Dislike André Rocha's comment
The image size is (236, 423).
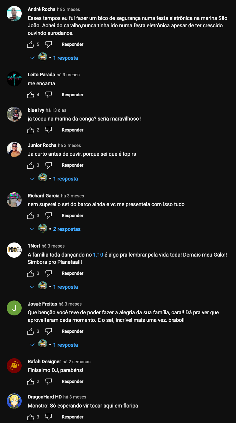pyautogui.click(x=49, y=44)
